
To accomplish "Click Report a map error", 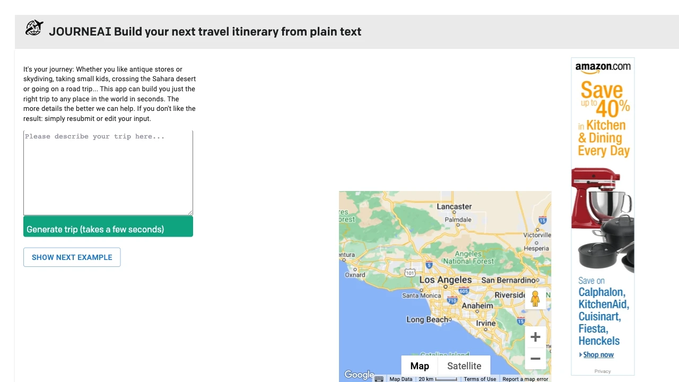I will click(x=525, y=379).
